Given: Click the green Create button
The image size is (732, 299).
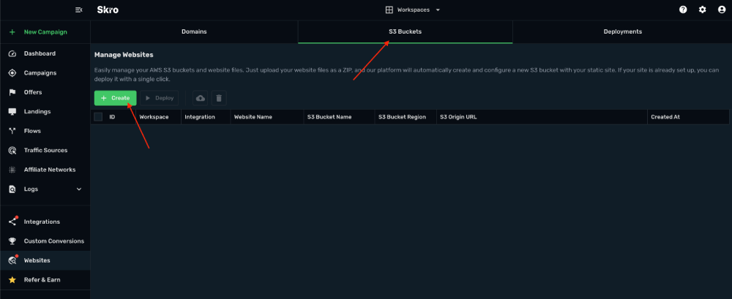Looking at the screenshot, I should coord(116,99).
